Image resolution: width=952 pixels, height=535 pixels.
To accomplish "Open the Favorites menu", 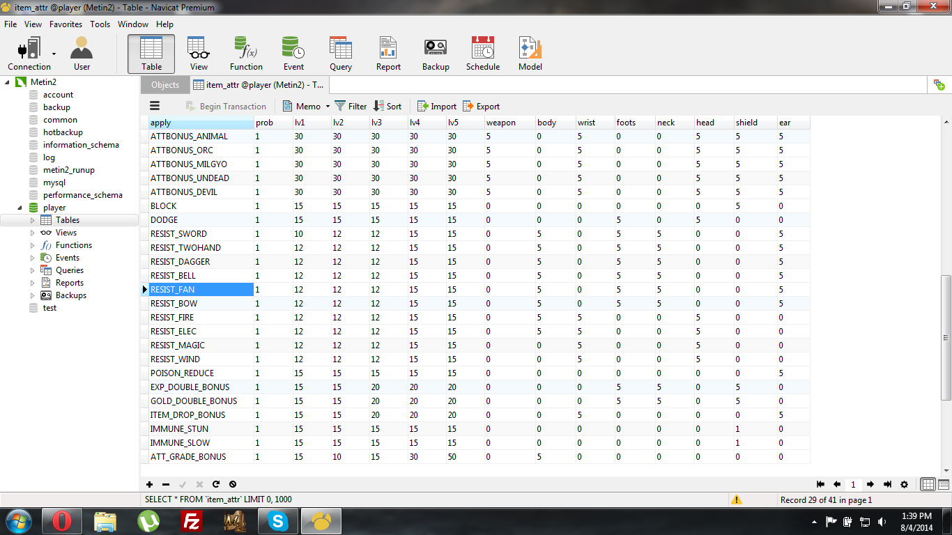I will pos(66,24).
